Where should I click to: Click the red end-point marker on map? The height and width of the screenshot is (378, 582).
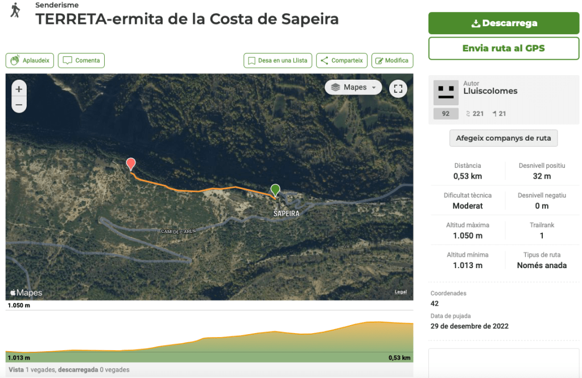(131, 164)
